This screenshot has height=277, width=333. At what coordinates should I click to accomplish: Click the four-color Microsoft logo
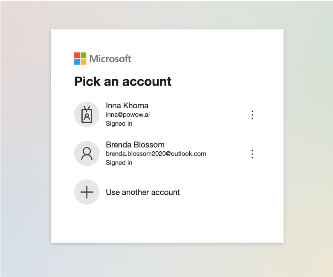click(80, 59)
